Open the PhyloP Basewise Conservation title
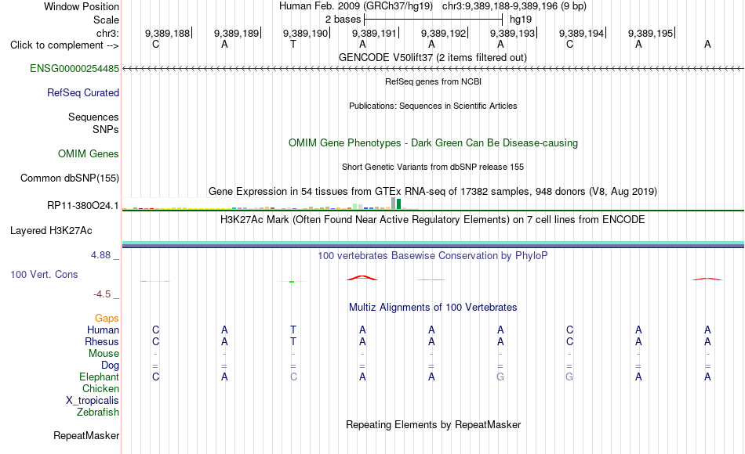 [x=433, y=256]
